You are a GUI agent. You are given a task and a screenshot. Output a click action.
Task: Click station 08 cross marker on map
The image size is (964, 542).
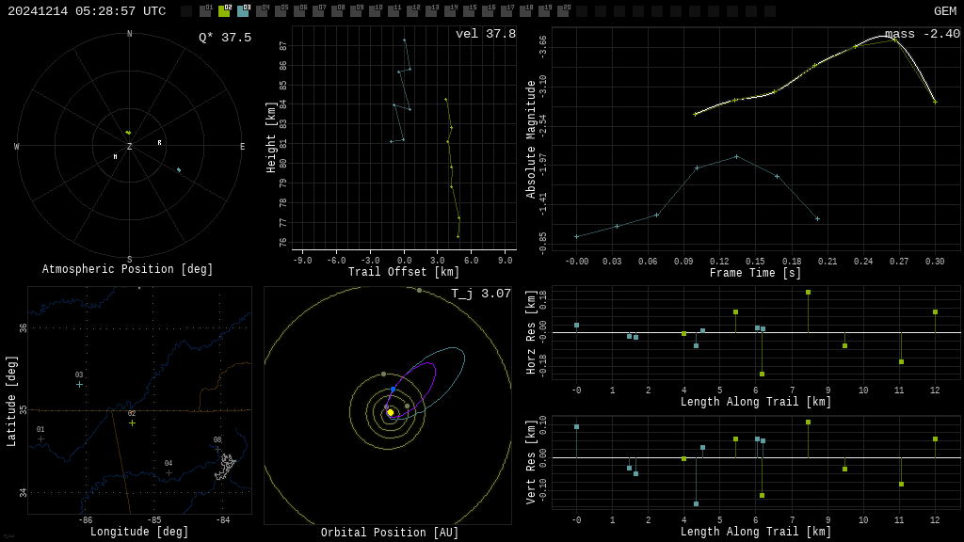(x=217, y=449)
